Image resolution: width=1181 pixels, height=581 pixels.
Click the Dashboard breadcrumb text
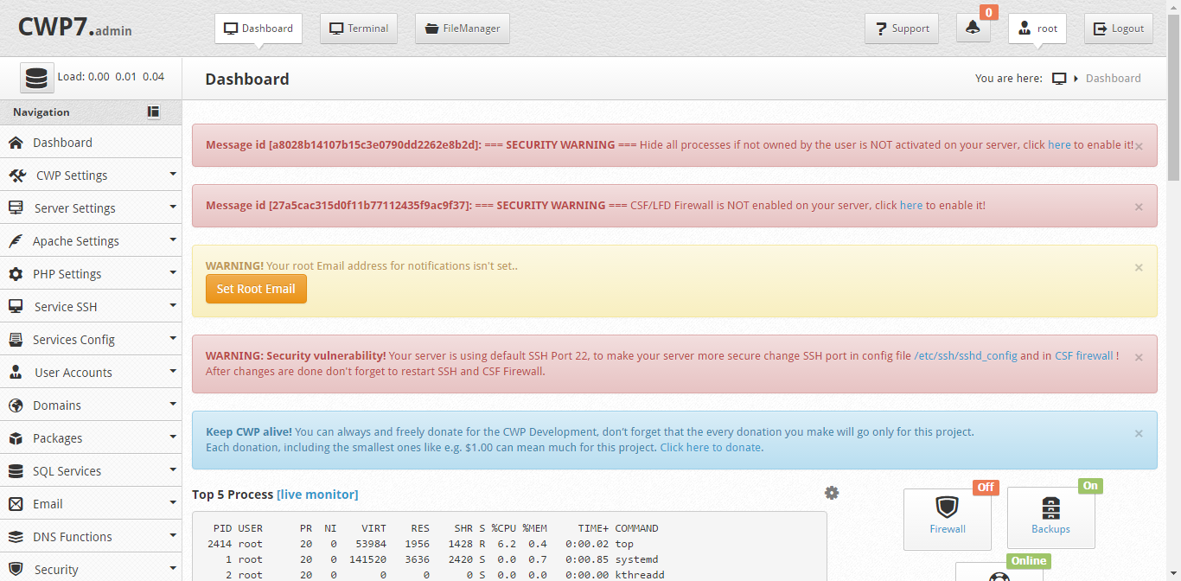coord(1113,79)
